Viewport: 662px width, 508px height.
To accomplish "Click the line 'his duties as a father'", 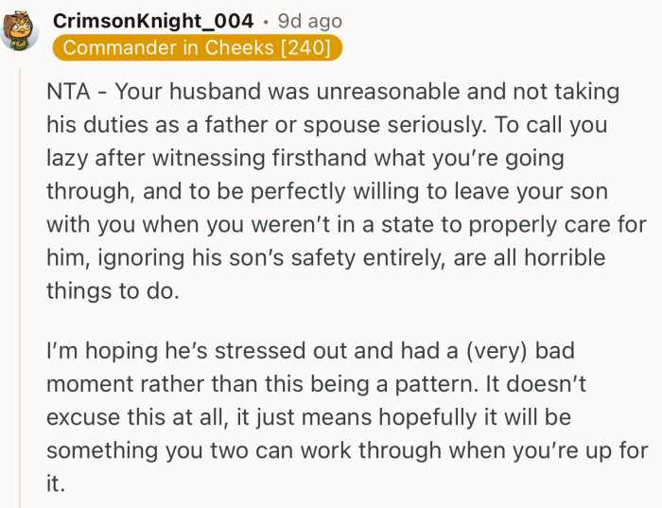I will (327, 125).
